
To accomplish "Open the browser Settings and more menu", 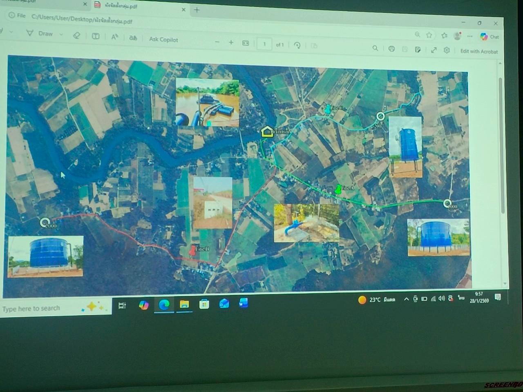I will pyautogui.click(x=470, y=36).
